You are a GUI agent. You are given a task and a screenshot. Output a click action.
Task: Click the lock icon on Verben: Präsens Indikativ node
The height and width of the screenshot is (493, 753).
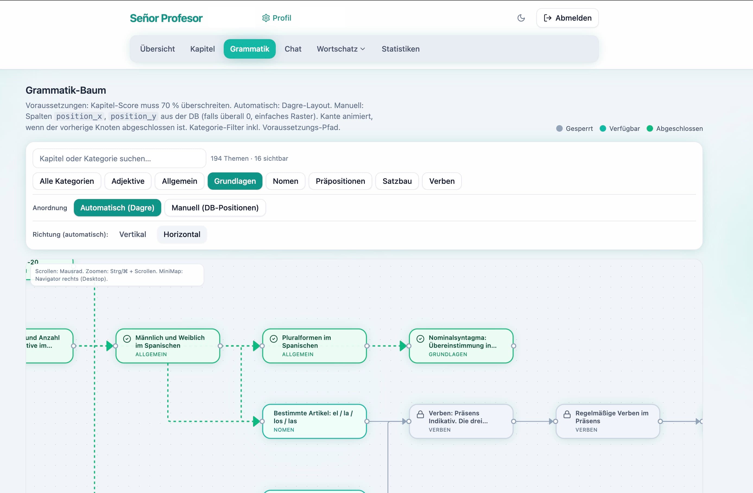(x=420, y=414)
